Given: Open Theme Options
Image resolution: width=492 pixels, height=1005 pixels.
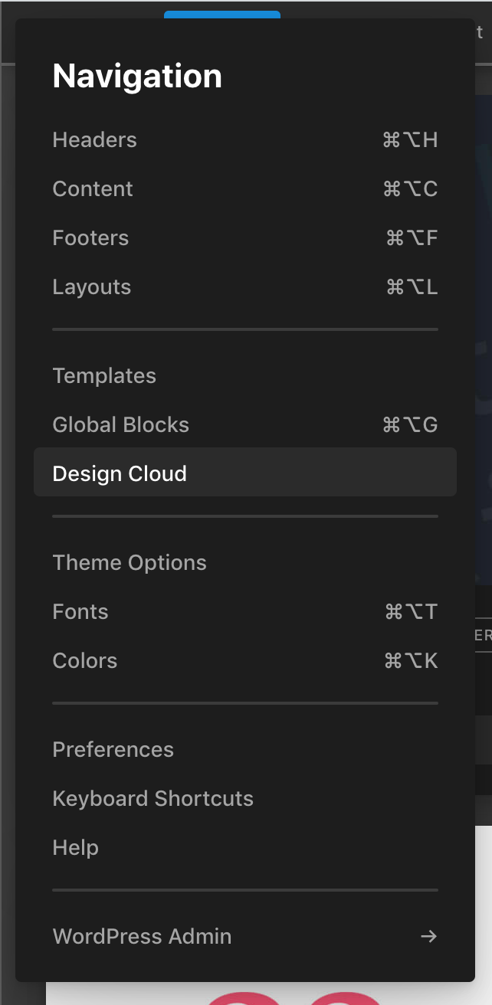Looking at the screenshot, I should 245,563.
